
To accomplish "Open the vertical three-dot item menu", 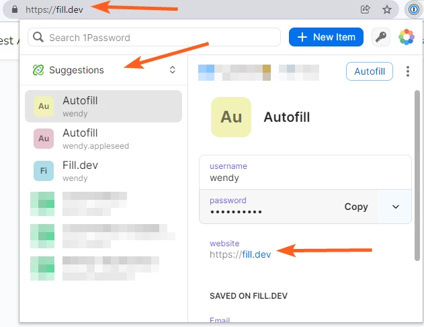I will [x=408, y=71].
